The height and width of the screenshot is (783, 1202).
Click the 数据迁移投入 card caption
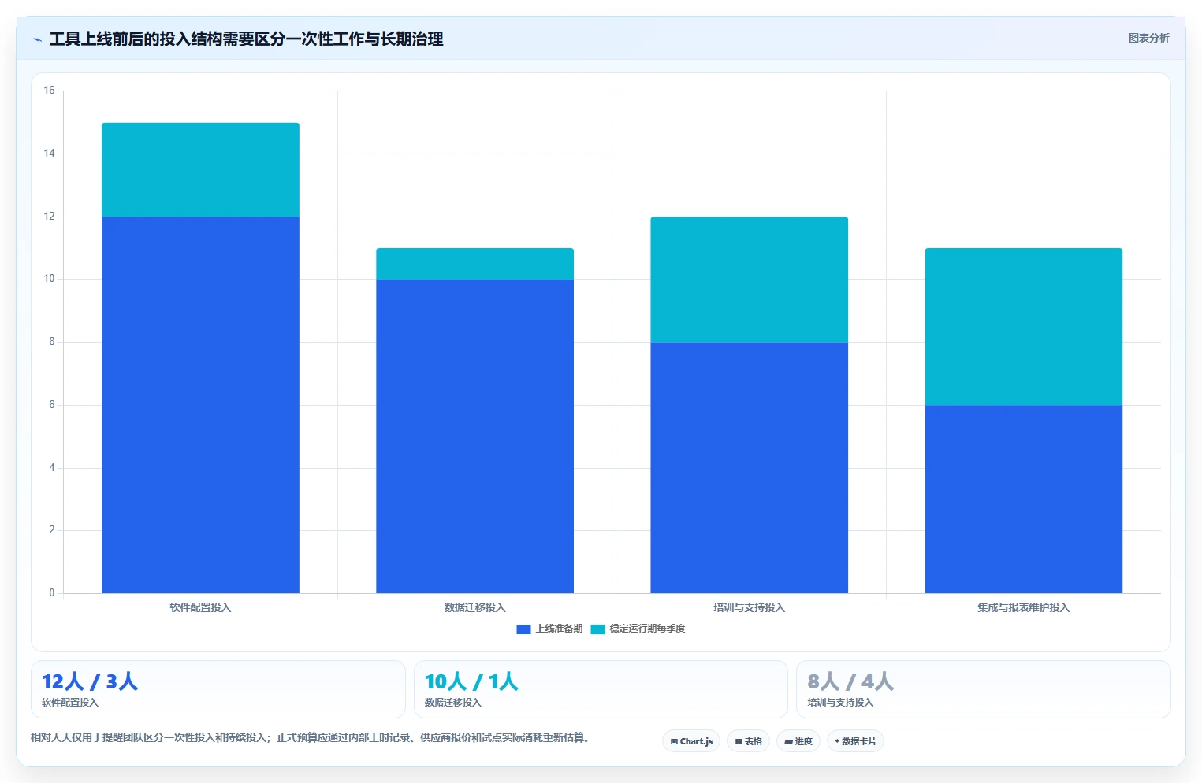[452, 703]
